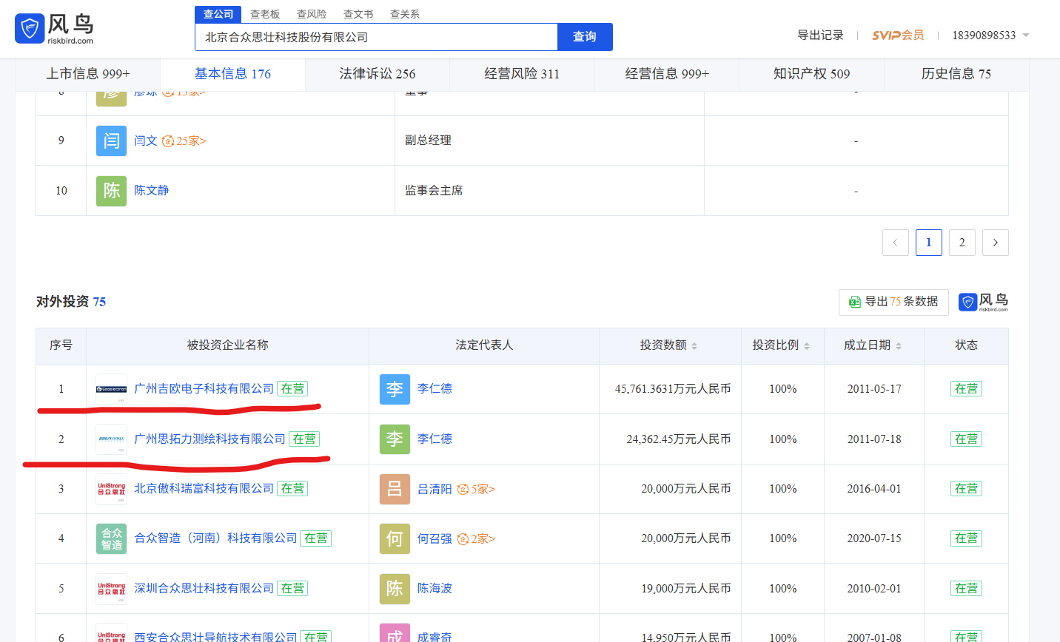Select the 查文书 search tab

(358, 14)
